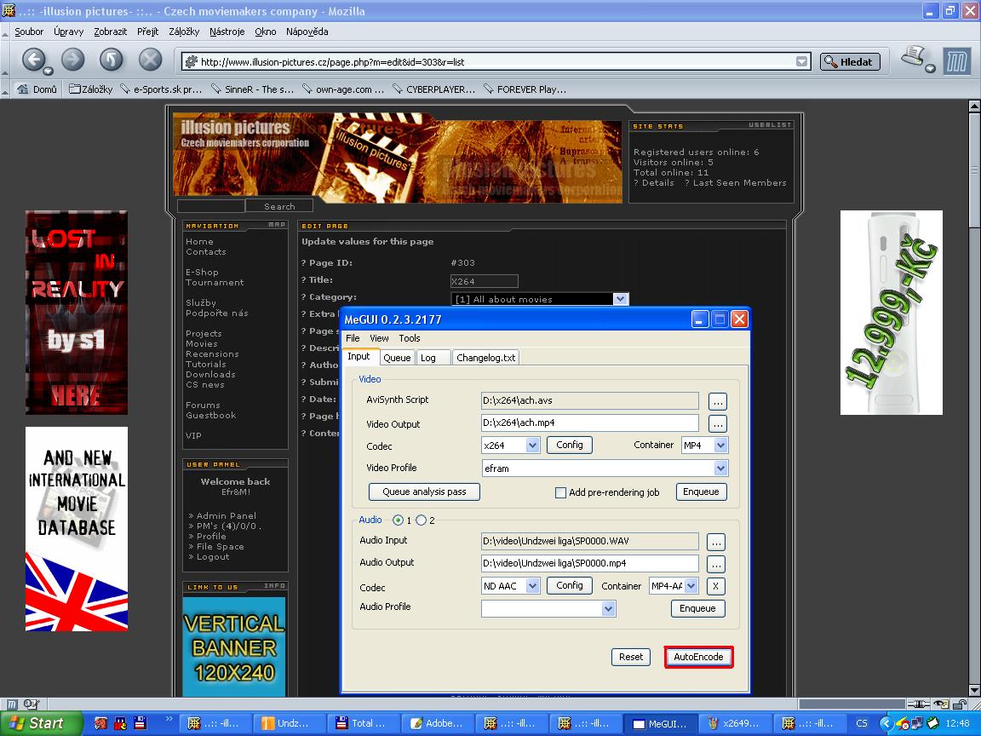Switch to the Queue tab

coord(397,358)
